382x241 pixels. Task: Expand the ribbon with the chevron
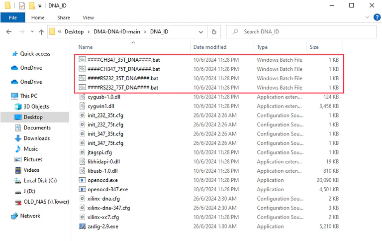[x=368, y=17]
